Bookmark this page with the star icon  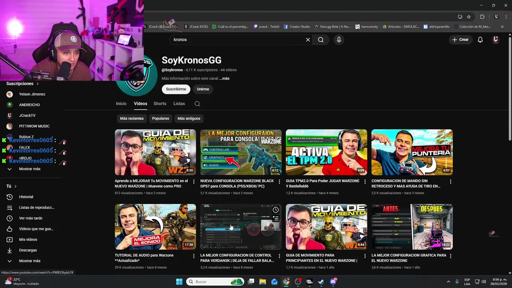point(469,17)
